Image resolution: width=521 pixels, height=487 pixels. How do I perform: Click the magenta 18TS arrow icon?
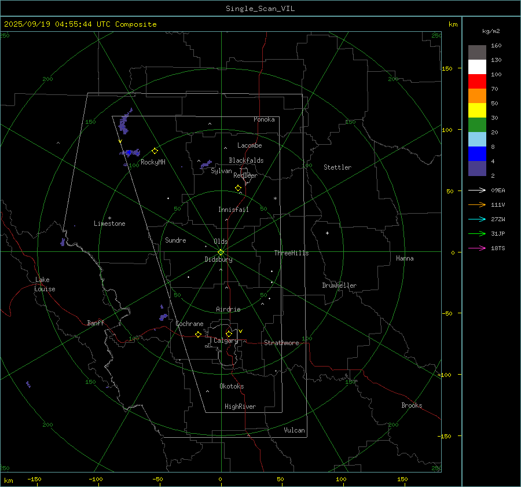477,248
